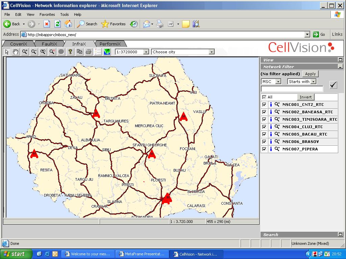Click the browser address bar URL field

point(166,35)
